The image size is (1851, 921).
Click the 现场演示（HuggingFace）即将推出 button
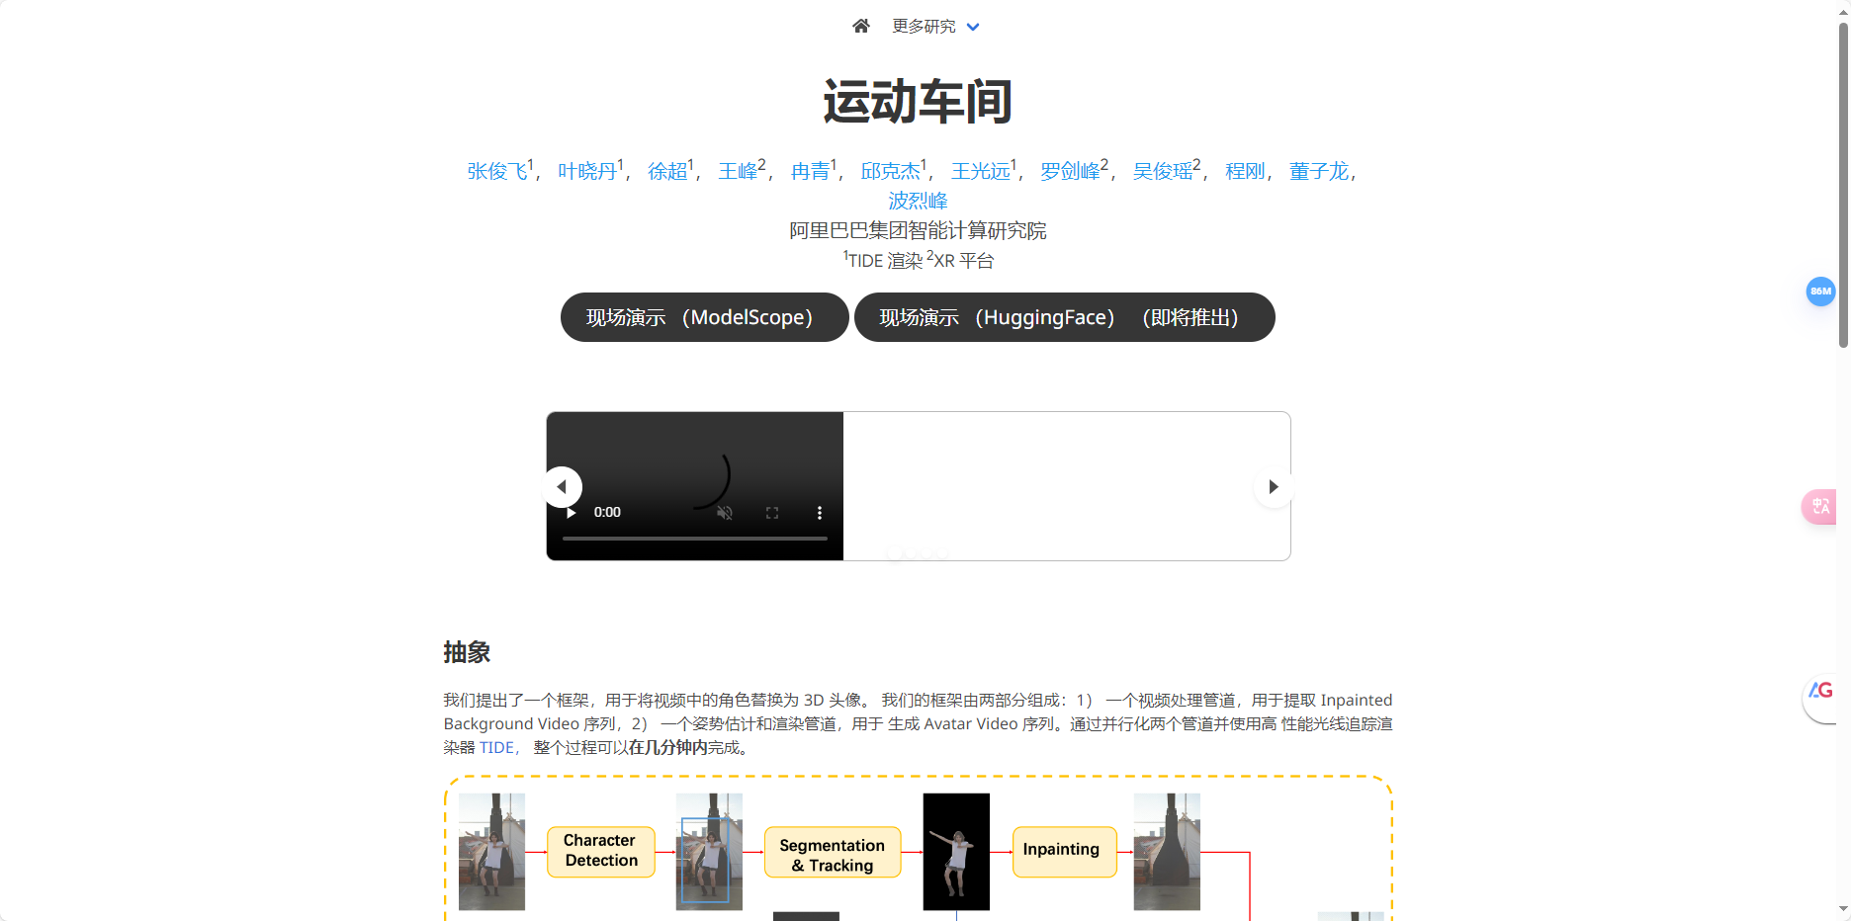(1064, 317)
